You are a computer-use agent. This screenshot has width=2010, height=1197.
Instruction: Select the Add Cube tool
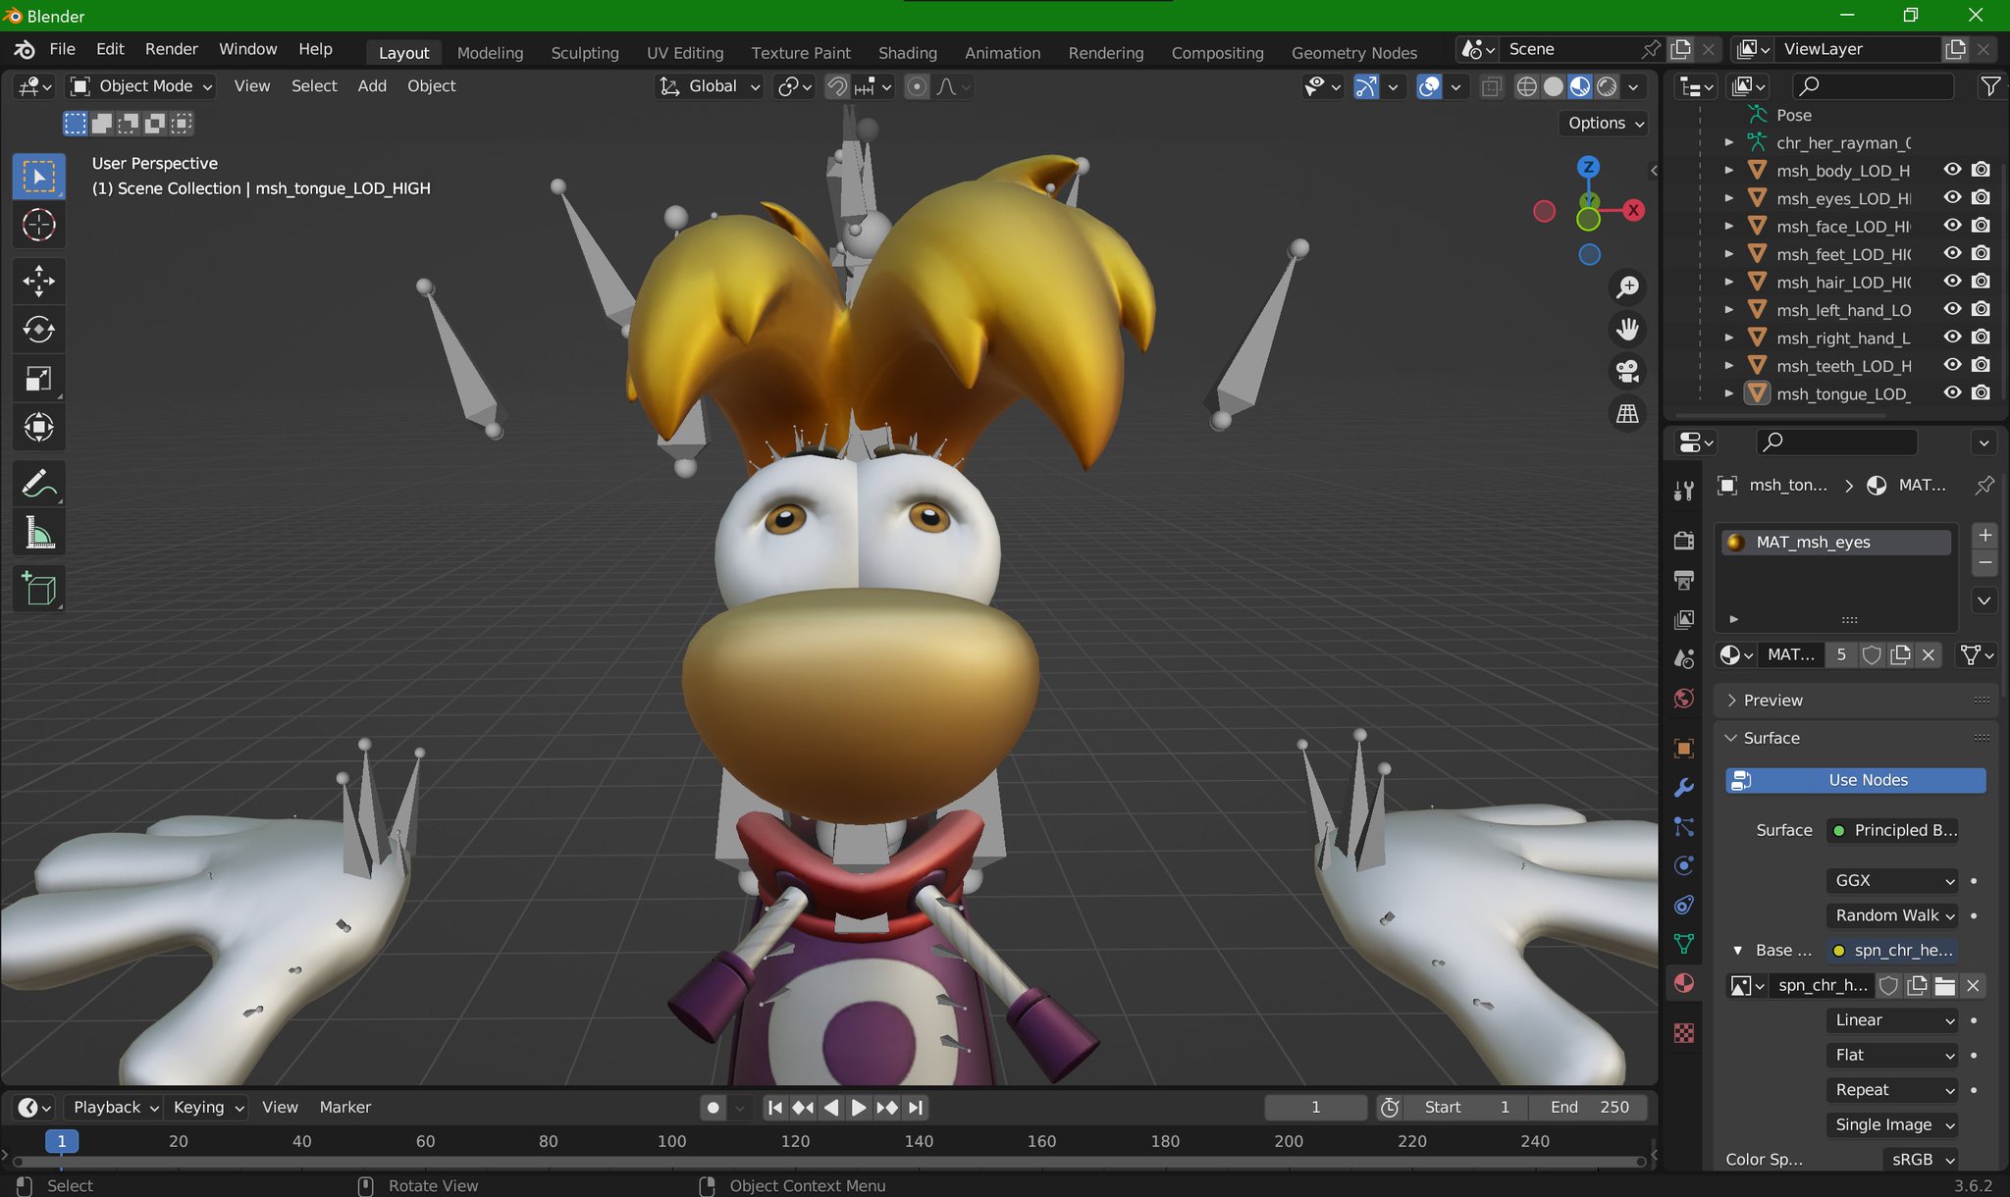pos(38,589)
